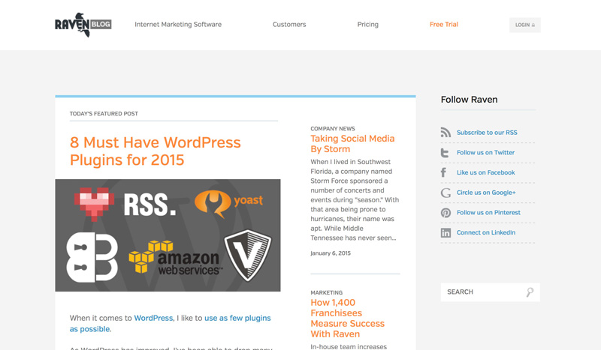Open 8 Must Have WordPress Plugins post
The height and width of the screenshot is (350, 601).
[x=156, y=151]
